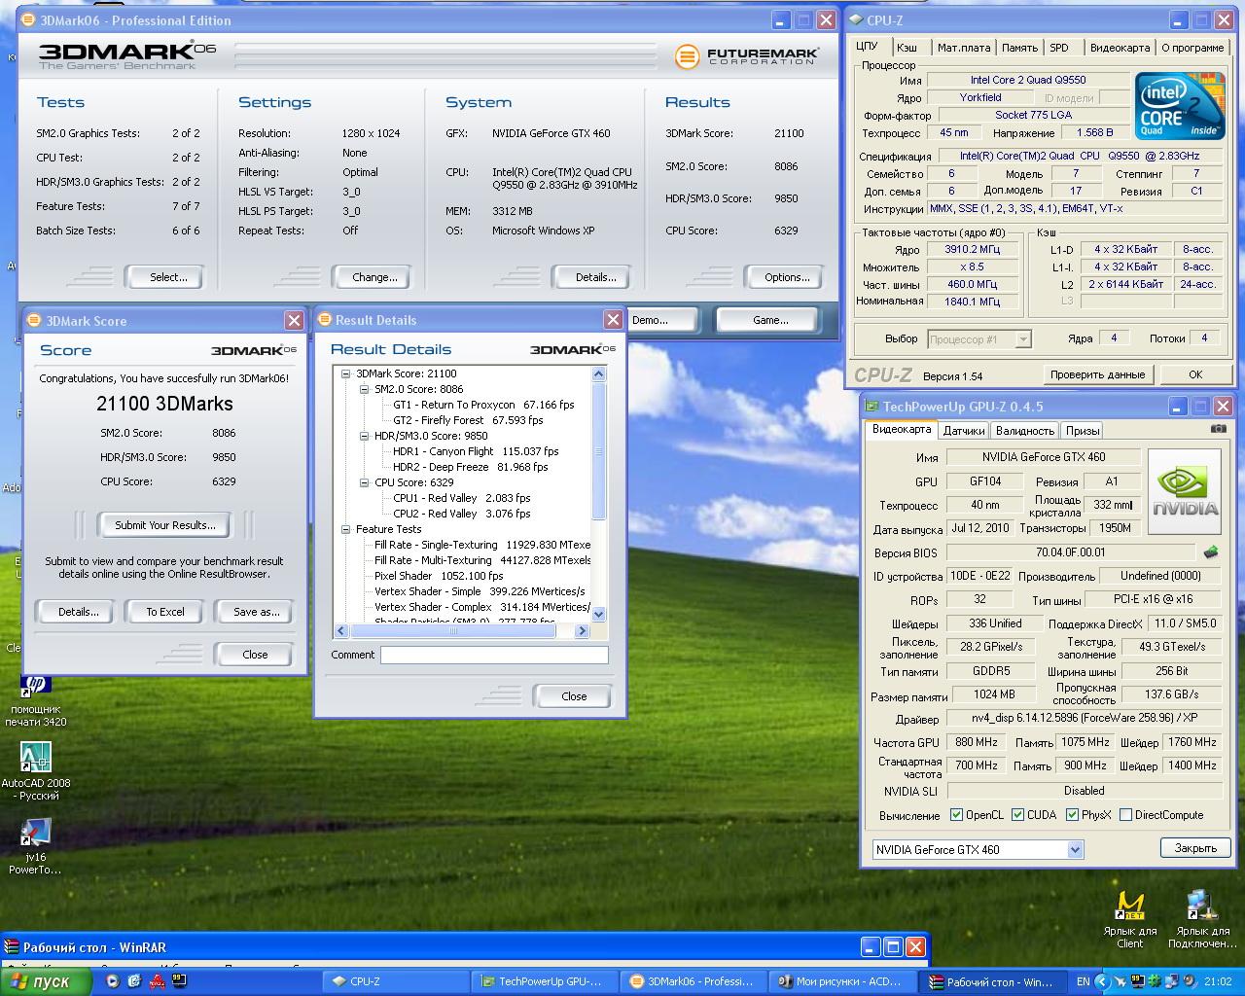Click 'Закрыть' button in GPU-Z
The width and height of the screenshot is (1245, 996).
(1195, 847)
